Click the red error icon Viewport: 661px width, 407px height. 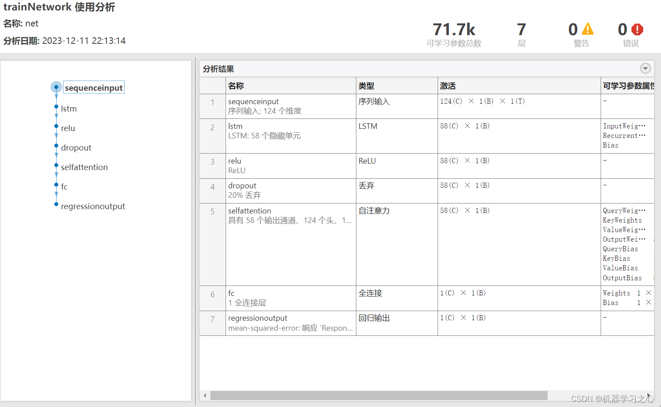pos(637,29)
